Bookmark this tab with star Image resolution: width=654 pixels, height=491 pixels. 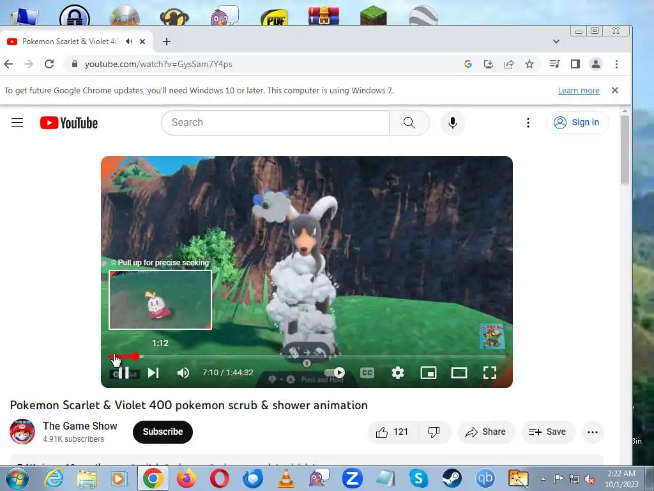[529, 64]
